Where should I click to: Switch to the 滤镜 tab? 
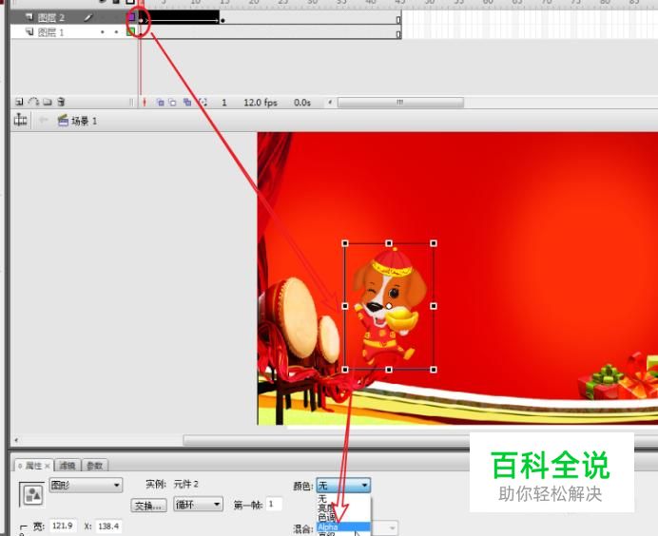point(68,466)
